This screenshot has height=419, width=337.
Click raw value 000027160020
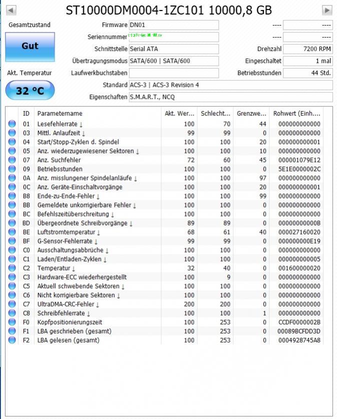click(299, 232)
